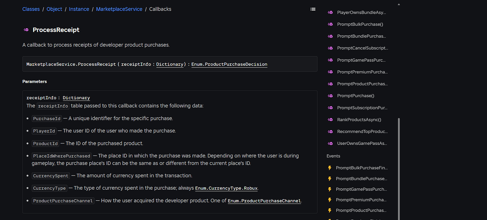
Task: Open the Enum.ProductPurchaseChannel link
Action: (x=264, y=201)
